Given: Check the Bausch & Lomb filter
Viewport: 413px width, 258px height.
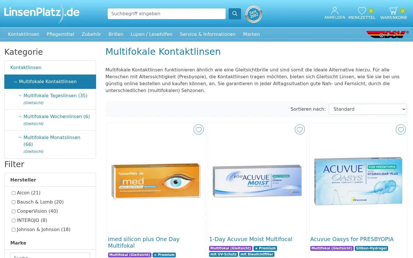Looking at the screenshot, I should click(13, 202).
